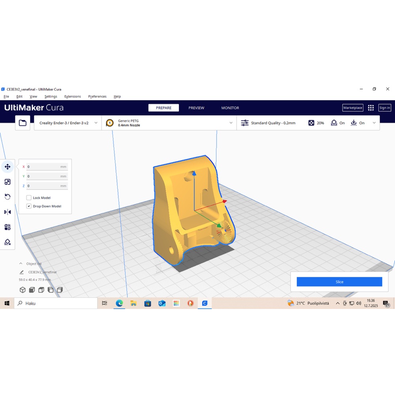Open the Settings menu

(x=51, y=96)
